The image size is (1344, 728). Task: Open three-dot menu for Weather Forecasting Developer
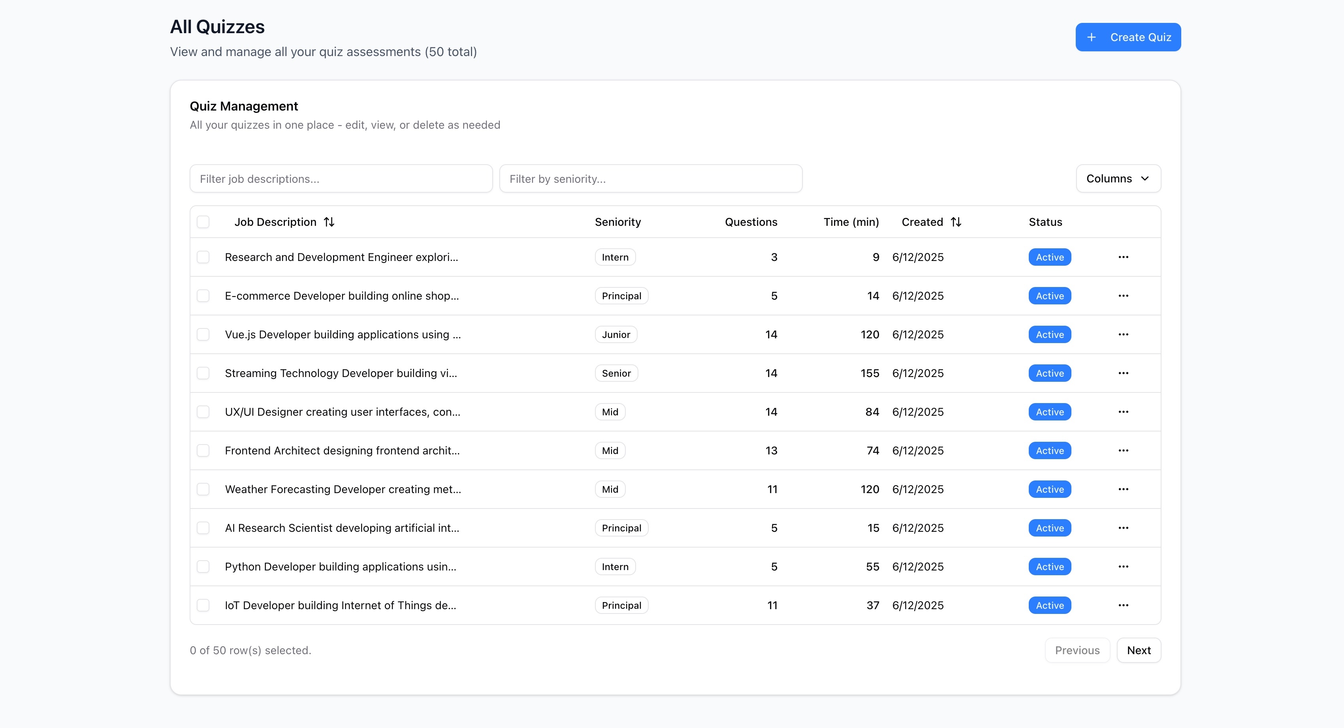pos(1123,489)
